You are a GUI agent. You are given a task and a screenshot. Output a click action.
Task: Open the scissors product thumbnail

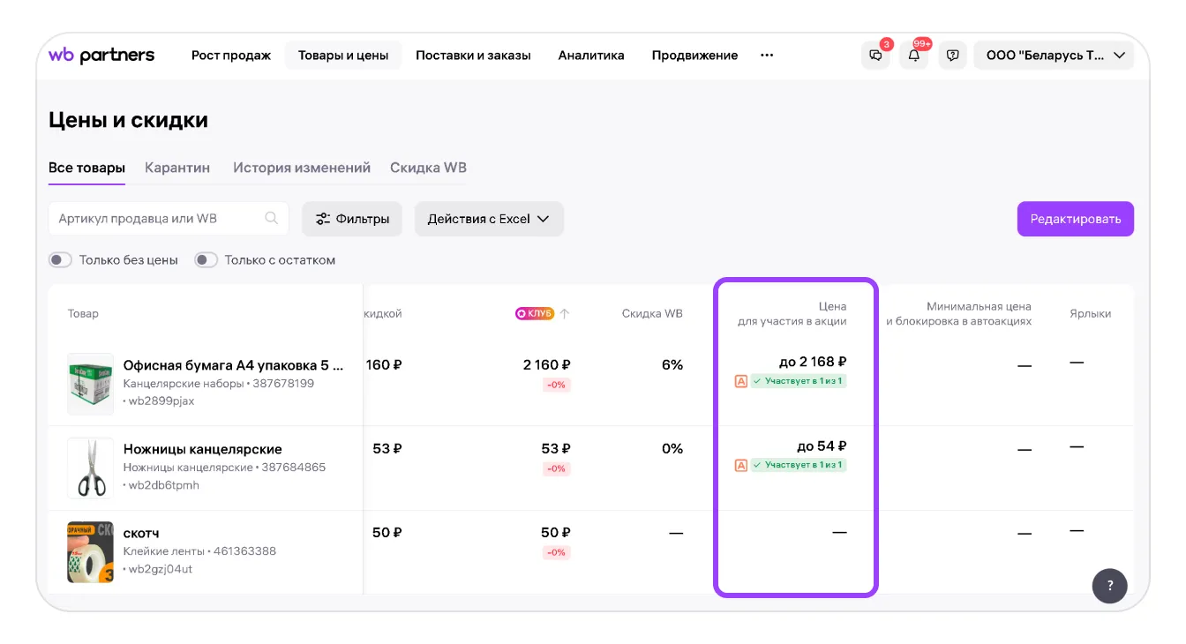click(90, 468)
